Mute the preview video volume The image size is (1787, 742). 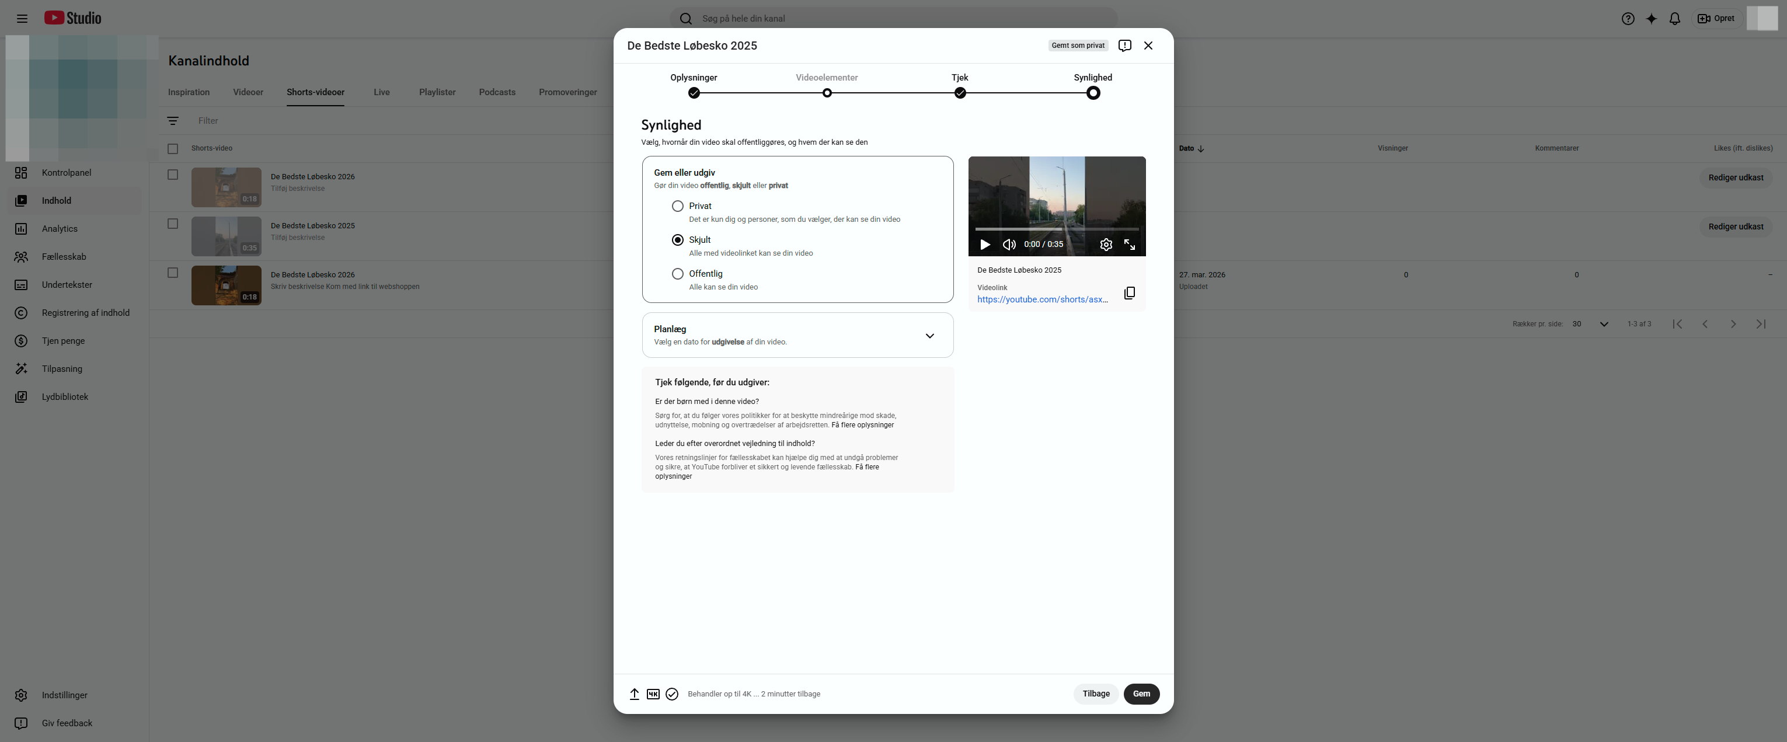click(x=1009, y=245)
